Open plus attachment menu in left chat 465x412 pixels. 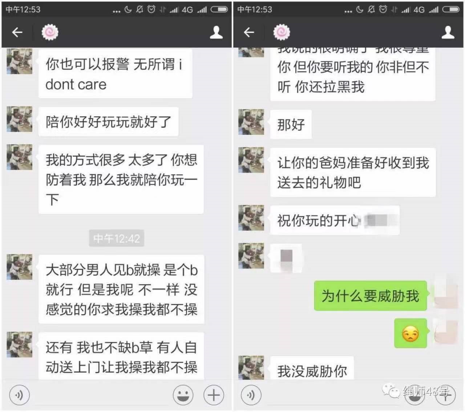(x=214, y=395)
